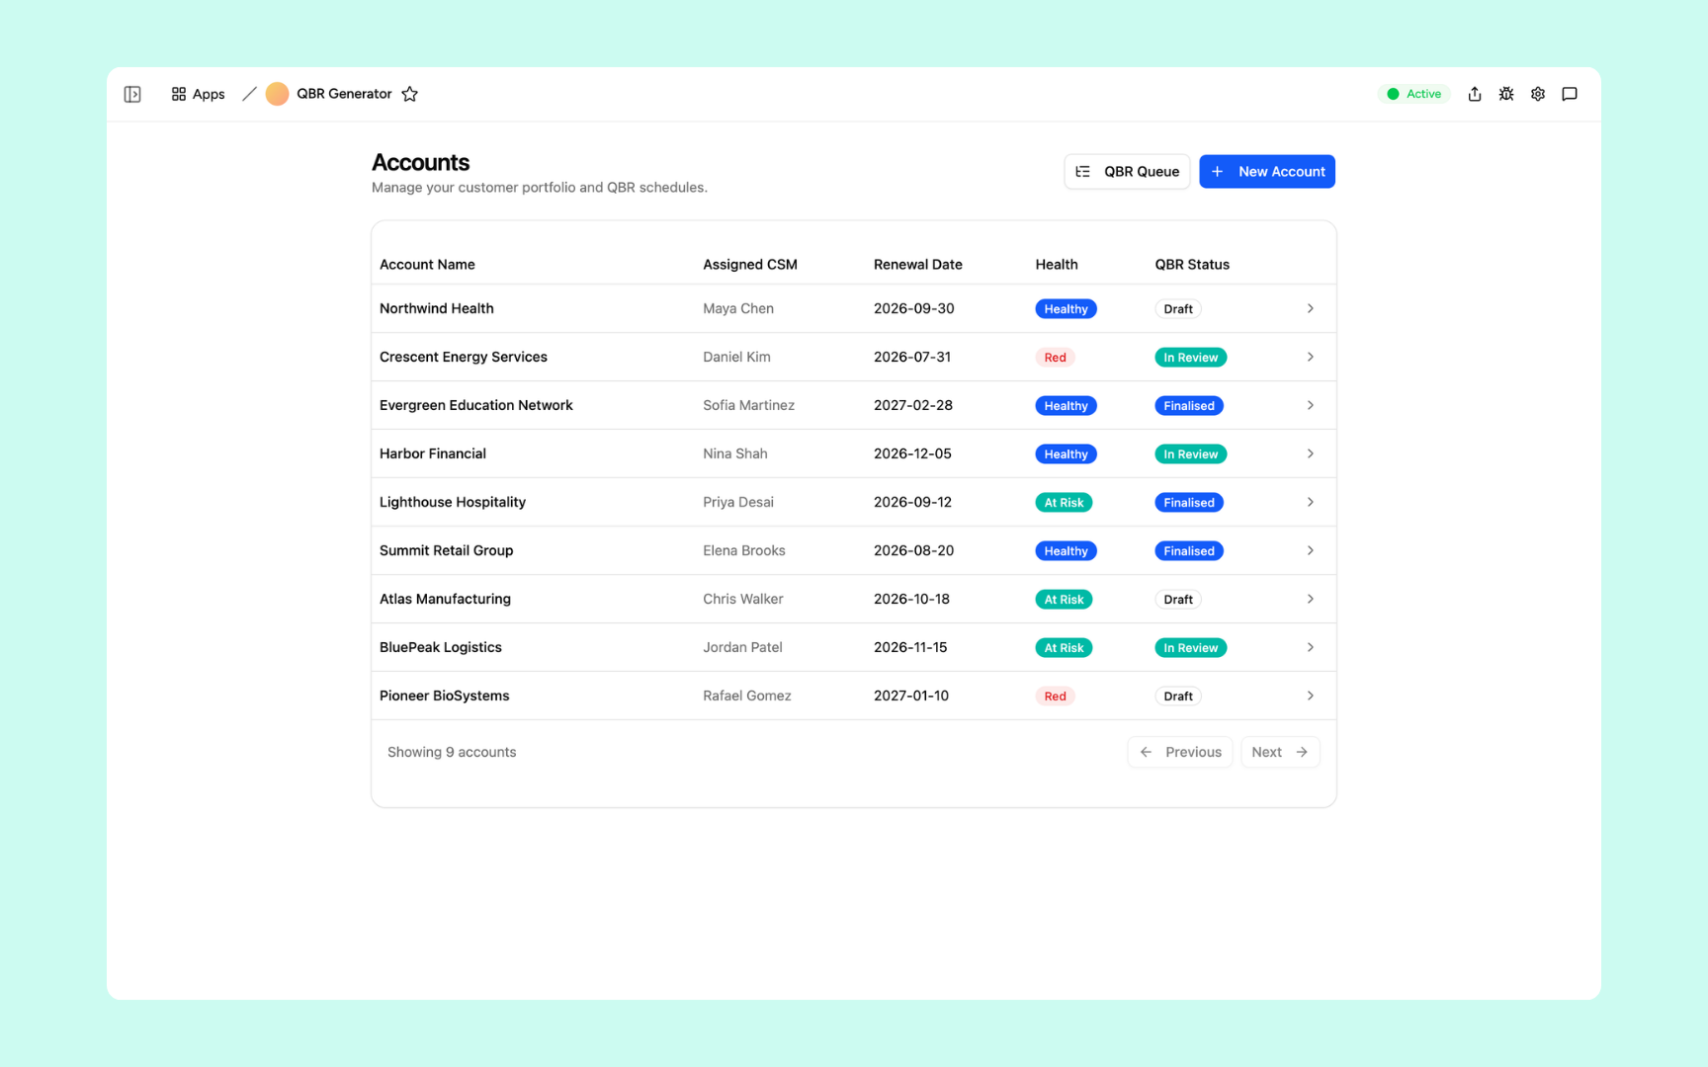Click the Assigned CSM column header
The width and height of the screenshot is (1708, 1067).
[x=750, y=264]
